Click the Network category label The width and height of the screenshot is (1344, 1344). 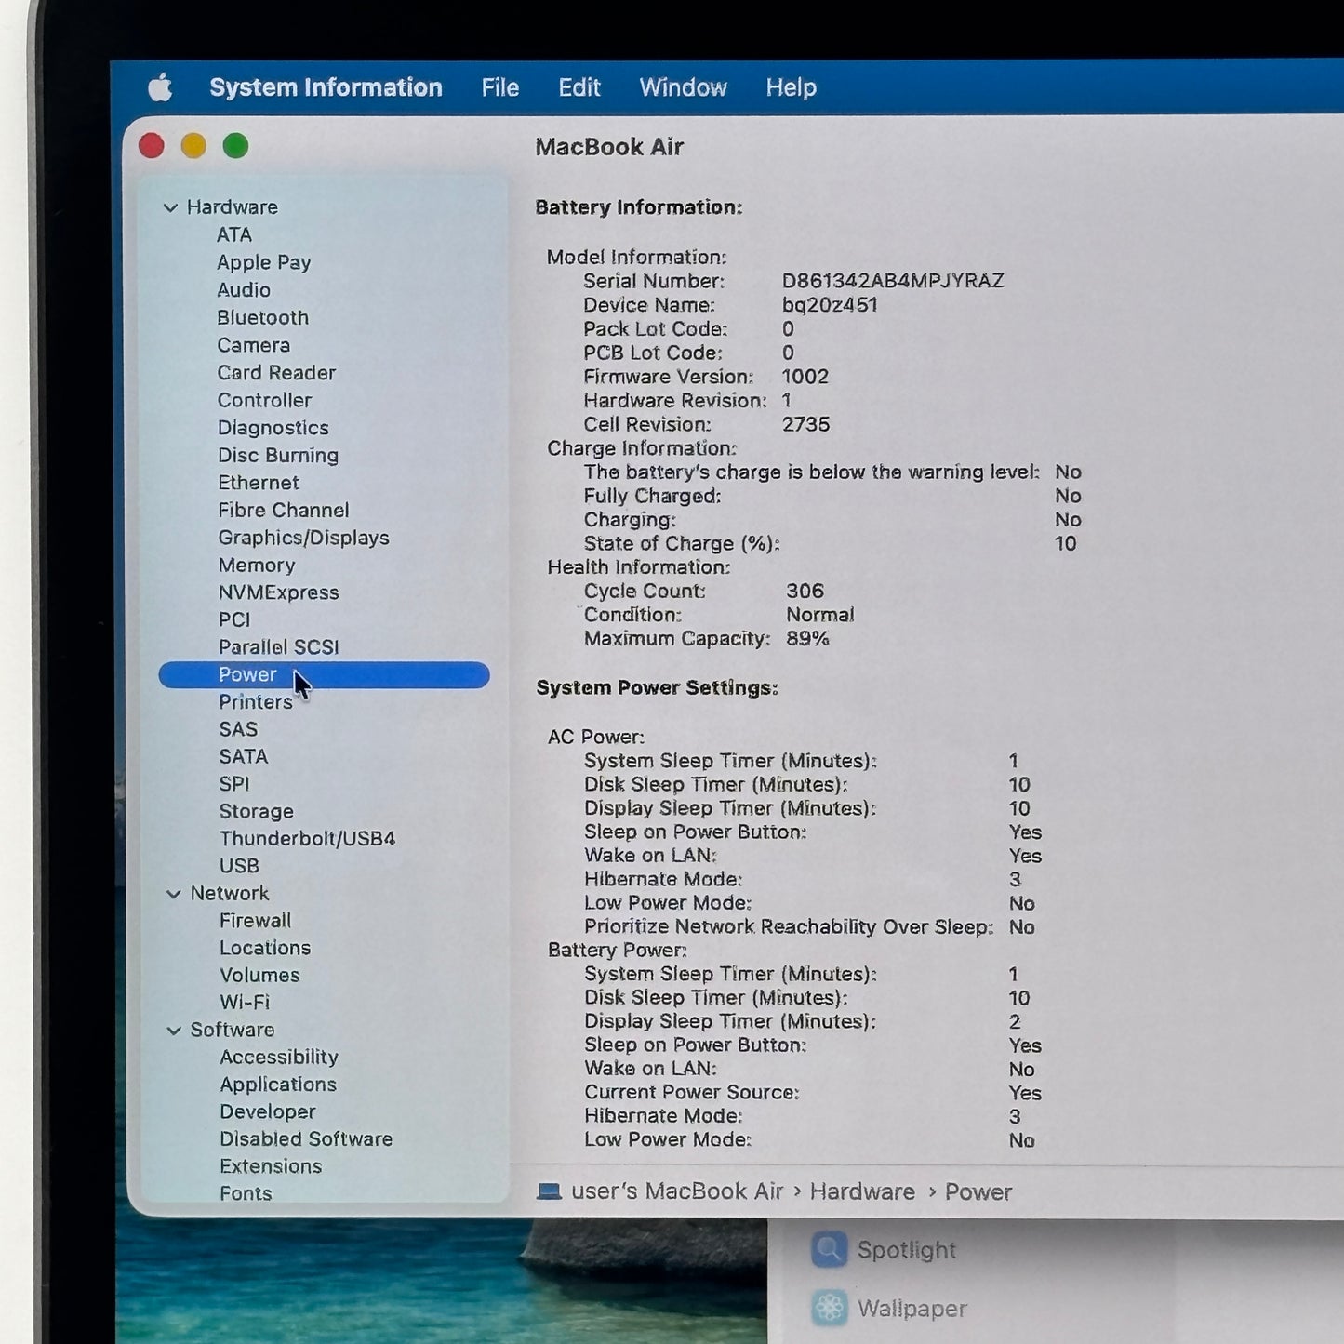[230, 894]
